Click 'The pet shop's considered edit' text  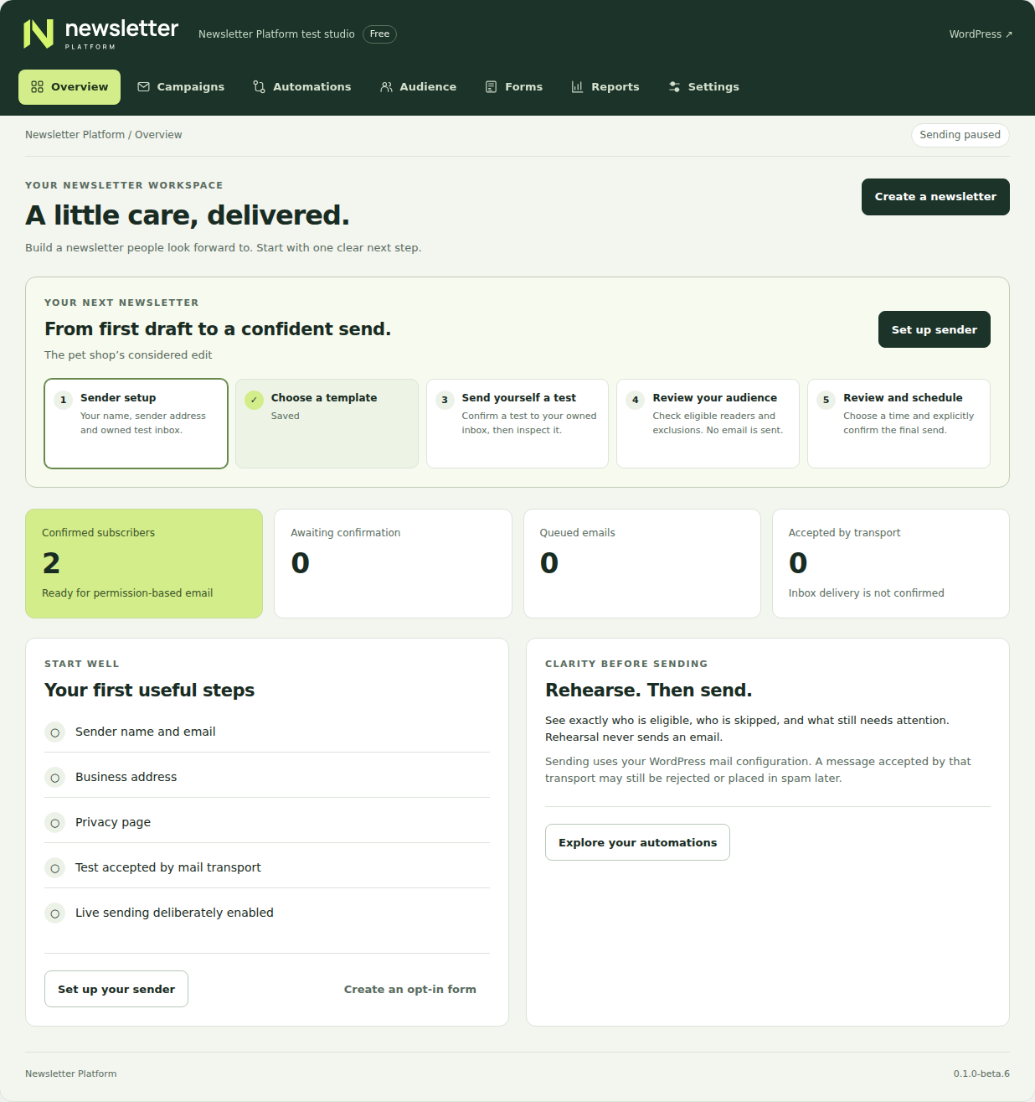tap(128, 355)
